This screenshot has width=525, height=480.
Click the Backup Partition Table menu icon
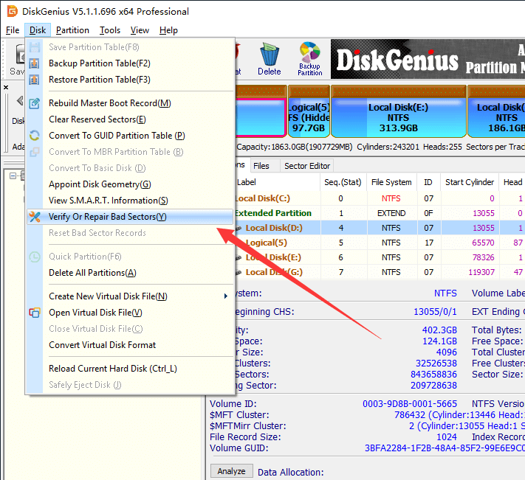pyautogui.click(x=35, y=63)
